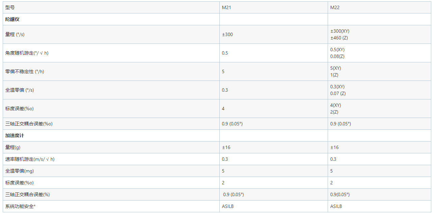Click the ±300 value under M21
Screen dimensions: 434x214
click(227, 34)
